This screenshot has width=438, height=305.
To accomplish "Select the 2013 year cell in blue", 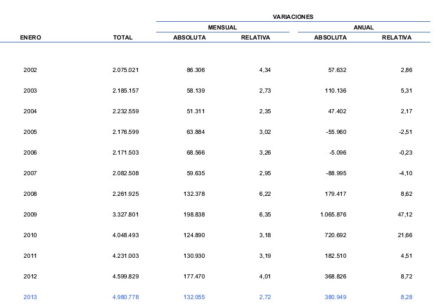I will [x=30, y=297].
